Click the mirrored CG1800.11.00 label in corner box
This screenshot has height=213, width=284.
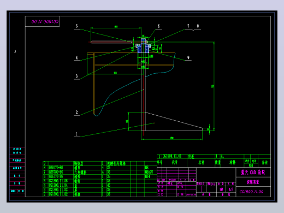45,22
